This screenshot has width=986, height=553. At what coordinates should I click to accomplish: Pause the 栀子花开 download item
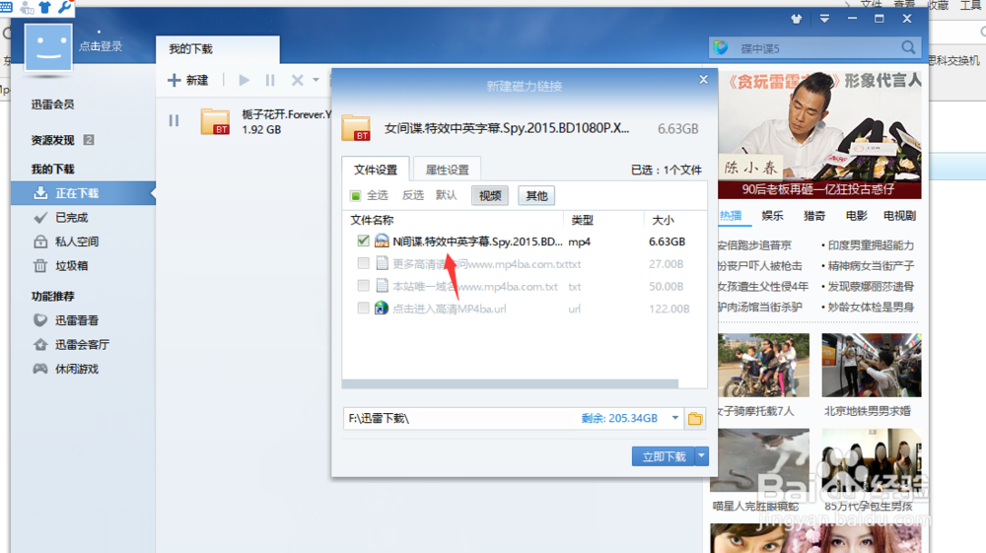coord(175,120)
